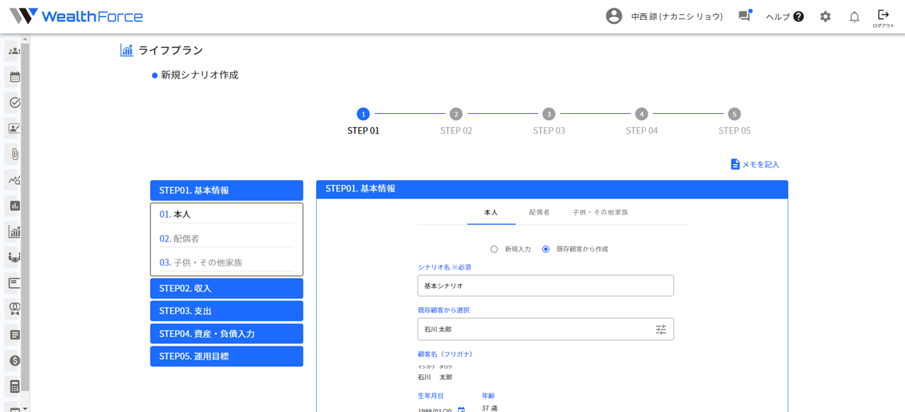The height and width of the screenshot is (412, 905).
Task: Switch to the 配偶者 tab
Action: pyautogui.click(x=539, y=212)
